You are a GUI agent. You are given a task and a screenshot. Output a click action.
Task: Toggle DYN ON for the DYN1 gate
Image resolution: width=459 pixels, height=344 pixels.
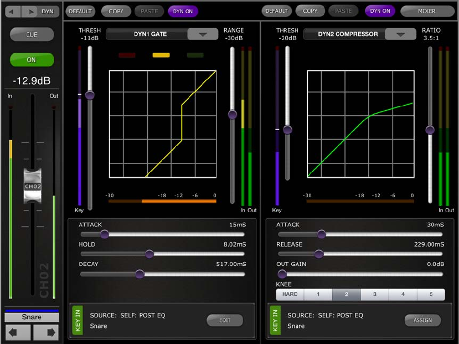tap(183, 11)
